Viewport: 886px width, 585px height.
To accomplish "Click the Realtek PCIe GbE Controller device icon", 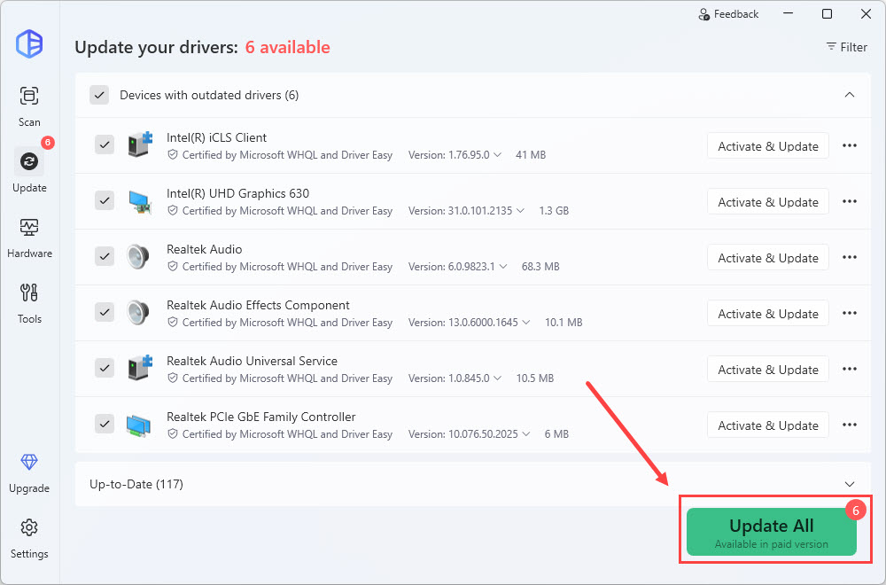I will point(139,425).
